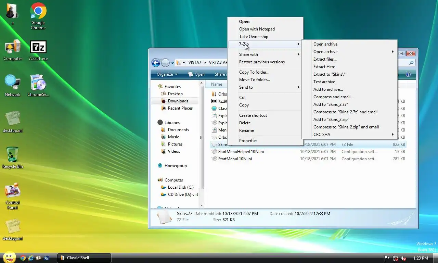Viewport: 438px width, 263px height.
Task: Open Local Disk (C:) in navigation pane
Action: tap(177, 187)
